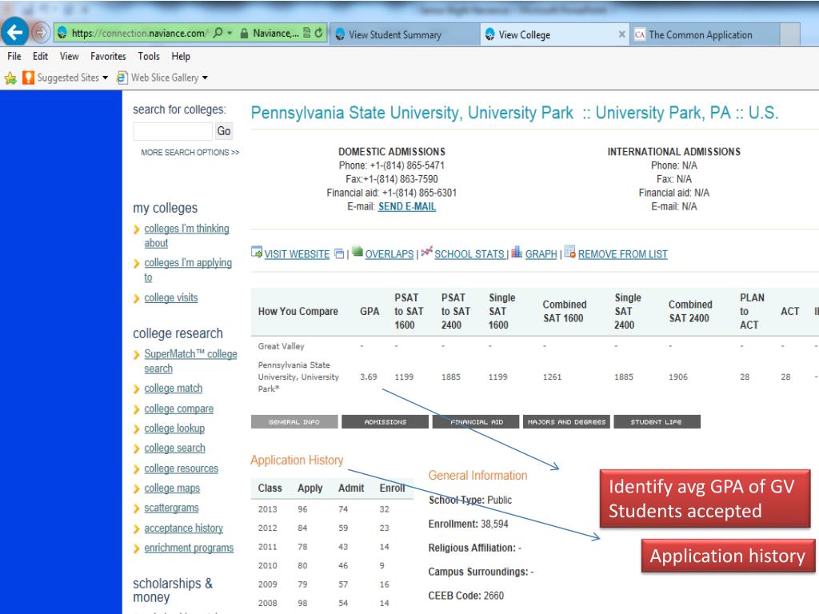819x614 pixels.
Task: Refresh the page with the reload icon
Action: (318, 33)
